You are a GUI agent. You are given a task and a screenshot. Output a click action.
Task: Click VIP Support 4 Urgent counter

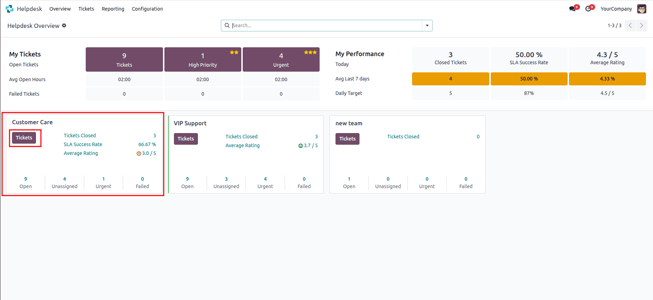point(265,183)
